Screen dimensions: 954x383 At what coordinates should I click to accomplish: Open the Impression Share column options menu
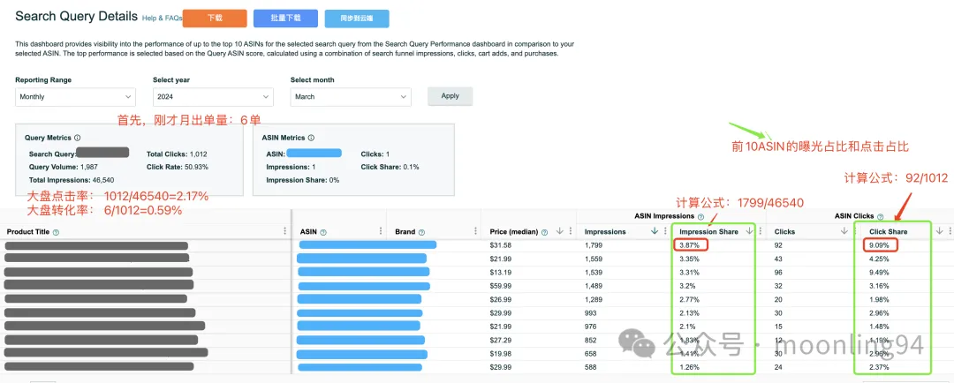point(760,231)
